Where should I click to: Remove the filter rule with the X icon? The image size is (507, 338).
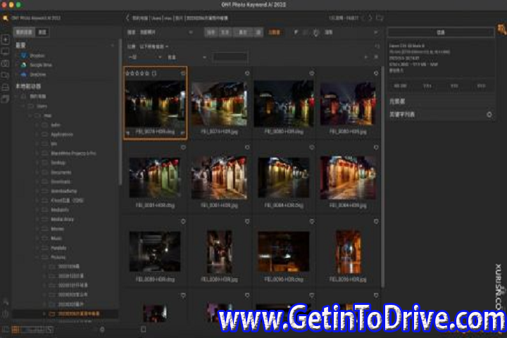[376, 57]
